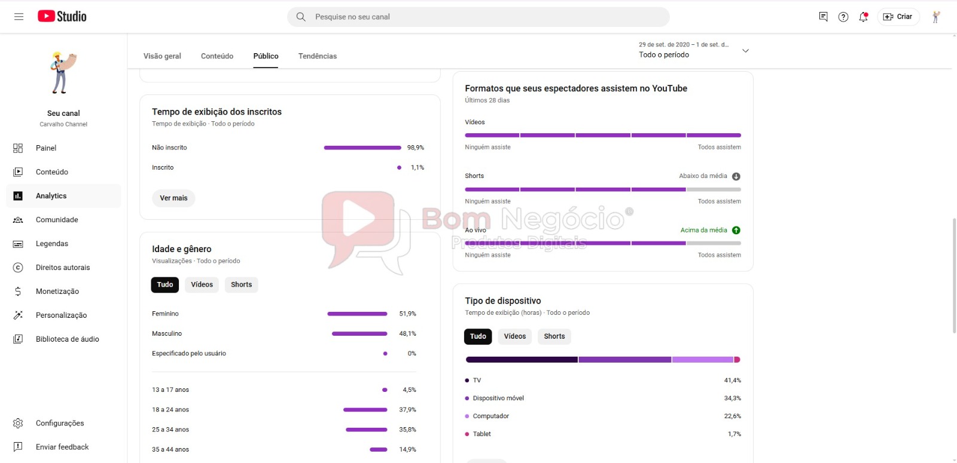Open Direitos autorais in the sidebar
Screen dimensions: 957x463
click(x=63, y=268)
